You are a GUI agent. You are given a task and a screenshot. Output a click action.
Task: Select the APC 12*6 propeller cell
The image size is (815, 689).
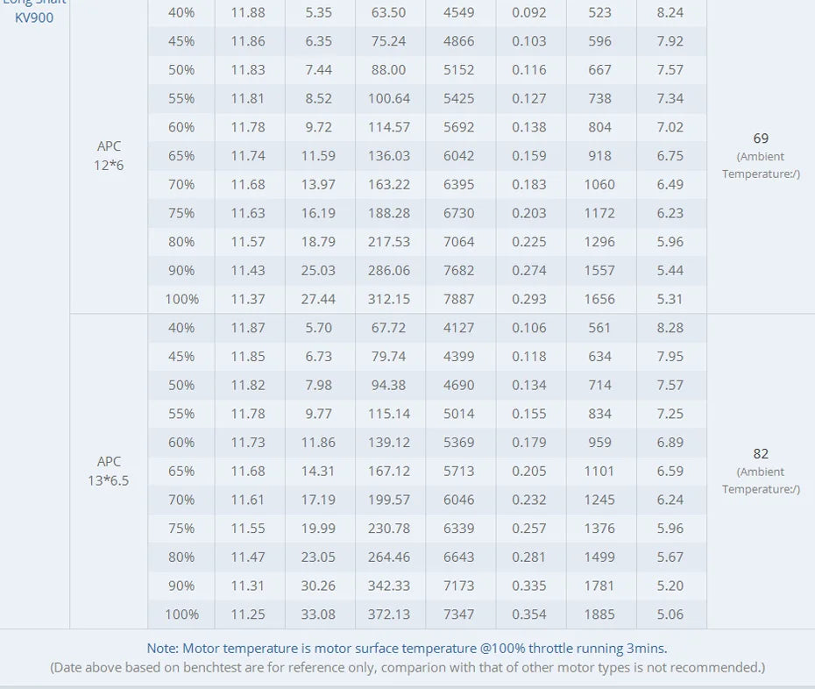pos(109,155)
